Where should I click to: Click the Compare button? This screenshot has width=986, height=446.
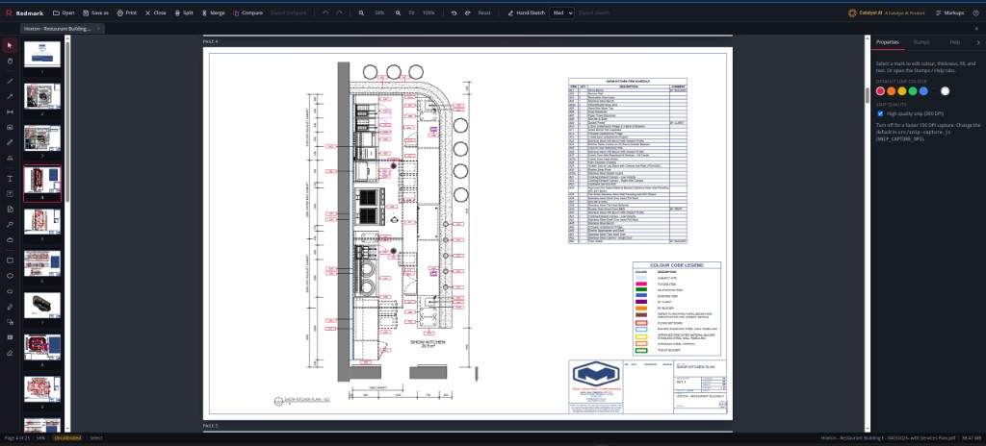coord(247,12)
